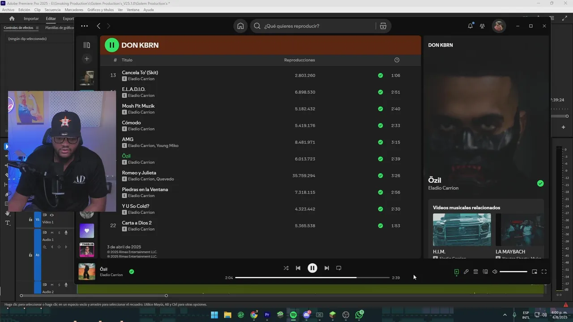This screenshot has width=573, height=322.
Task: Open Windows Start button
Action: (214, 315)
